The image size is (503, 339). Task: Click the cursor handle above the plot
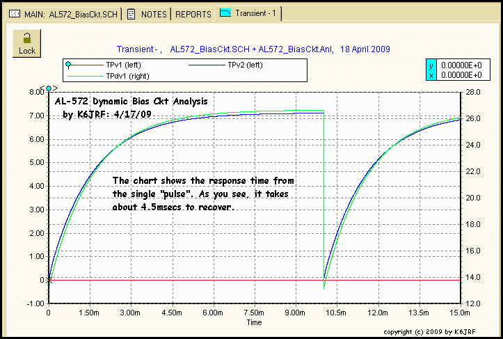click(x=49, y=88)
